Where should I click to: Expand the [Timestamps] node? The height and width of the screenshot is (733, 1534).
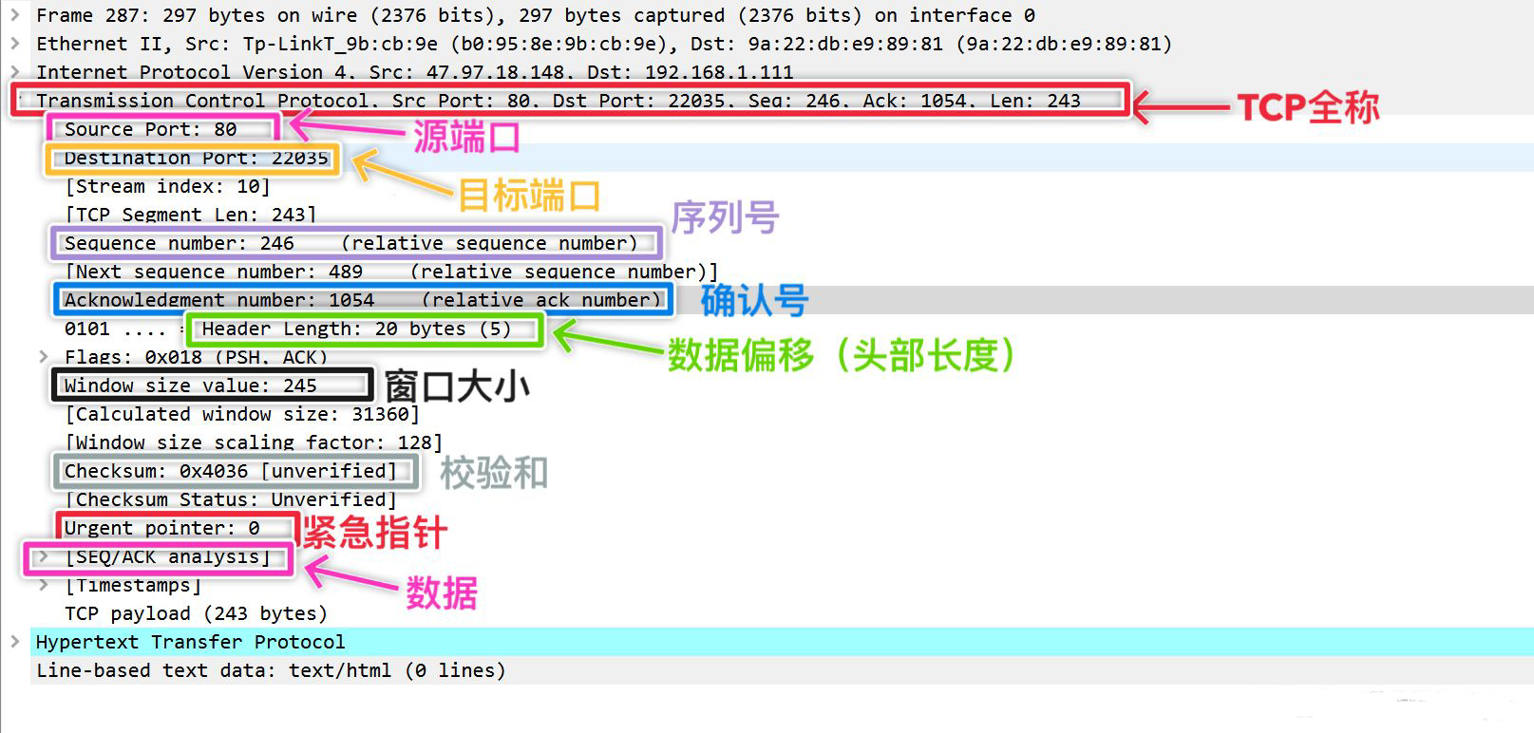click(44, 585)
